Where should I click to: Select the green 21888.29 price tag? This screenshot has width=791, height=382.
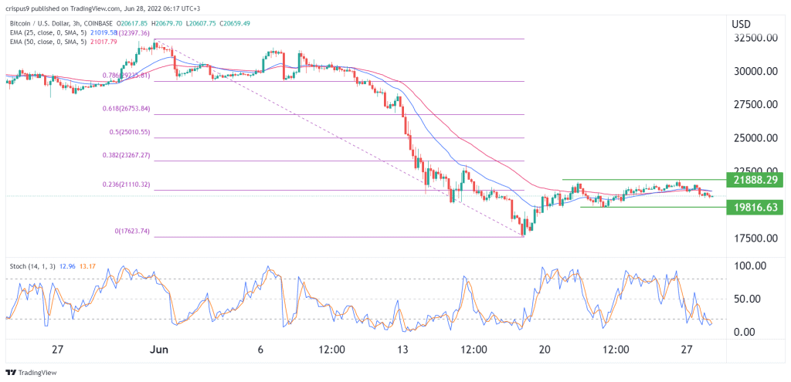(755, 179)
